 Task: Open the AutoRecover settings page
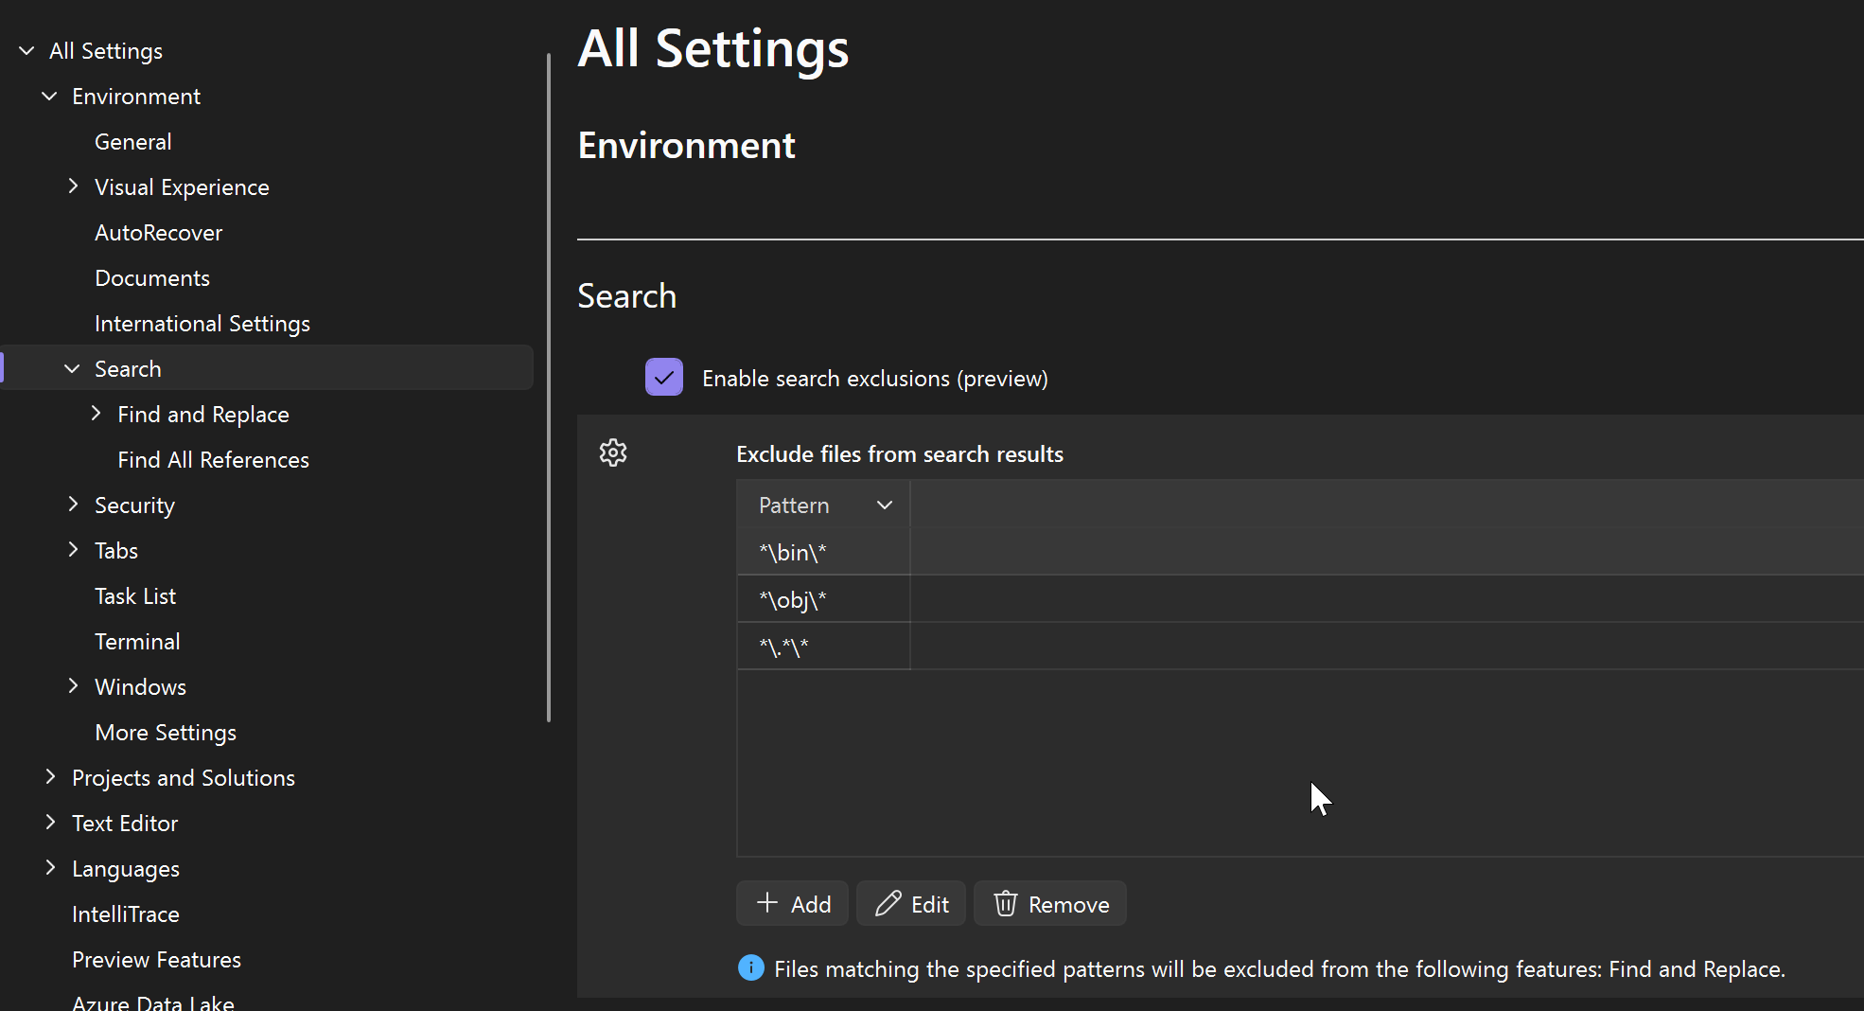158,232
